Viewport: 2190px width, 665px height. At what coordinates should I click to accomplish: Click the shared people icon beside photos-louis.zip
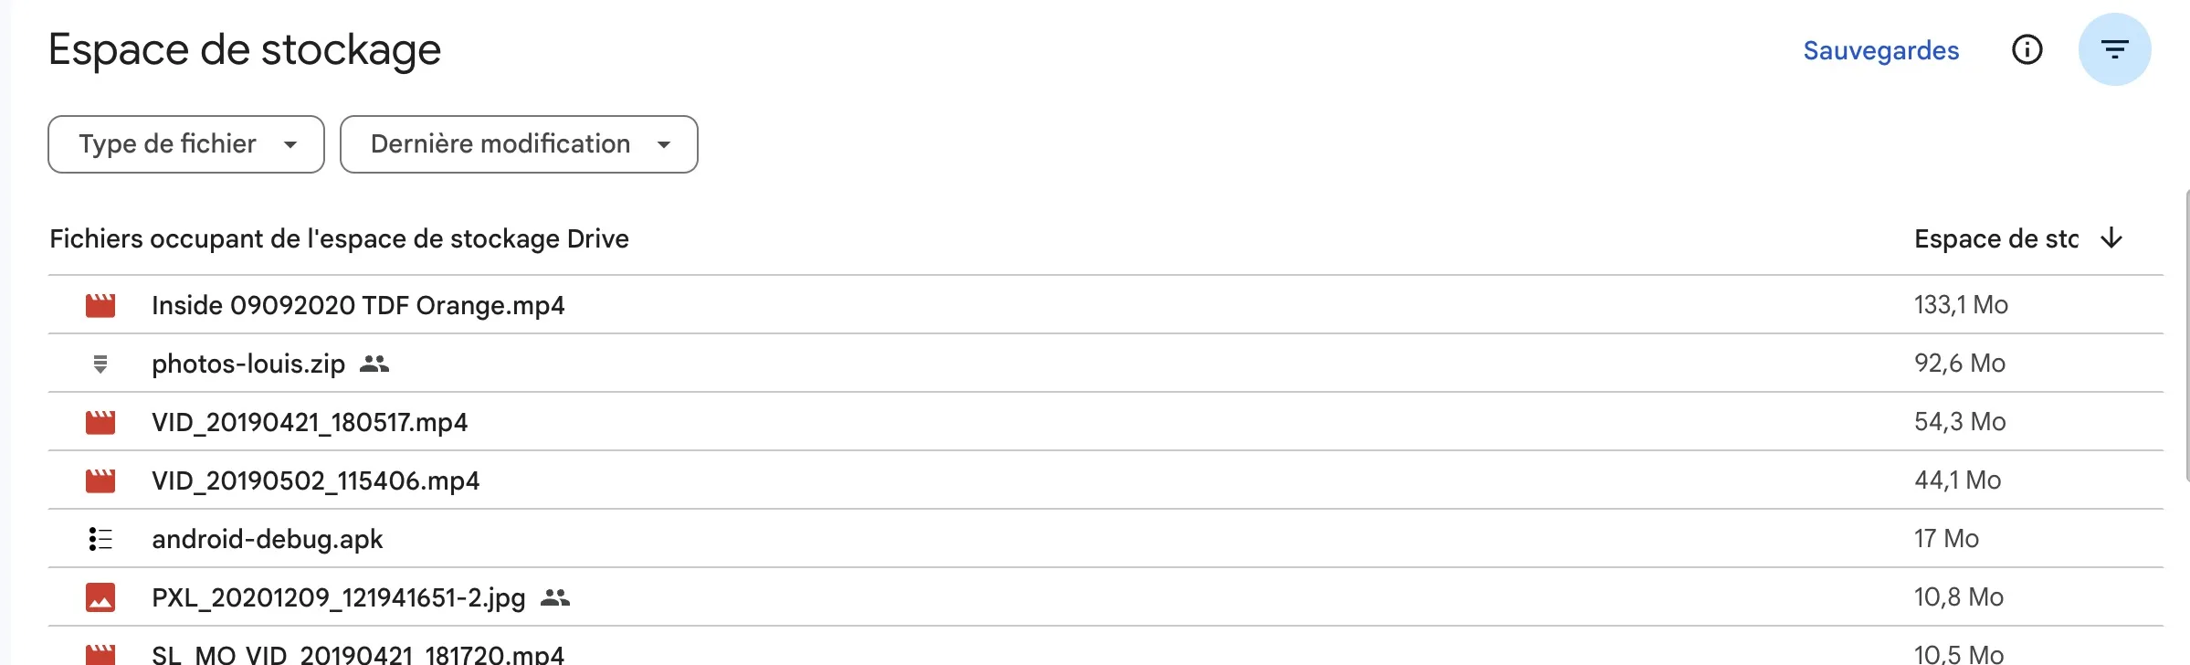click(374, 364)
